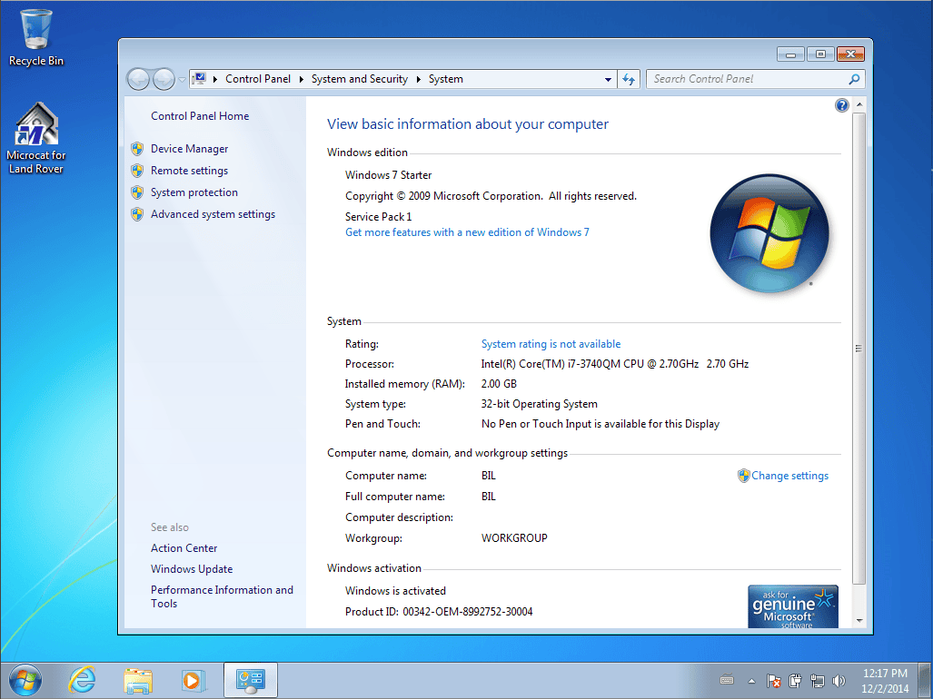Click the keyboard icon in system tray

[727, 680]
